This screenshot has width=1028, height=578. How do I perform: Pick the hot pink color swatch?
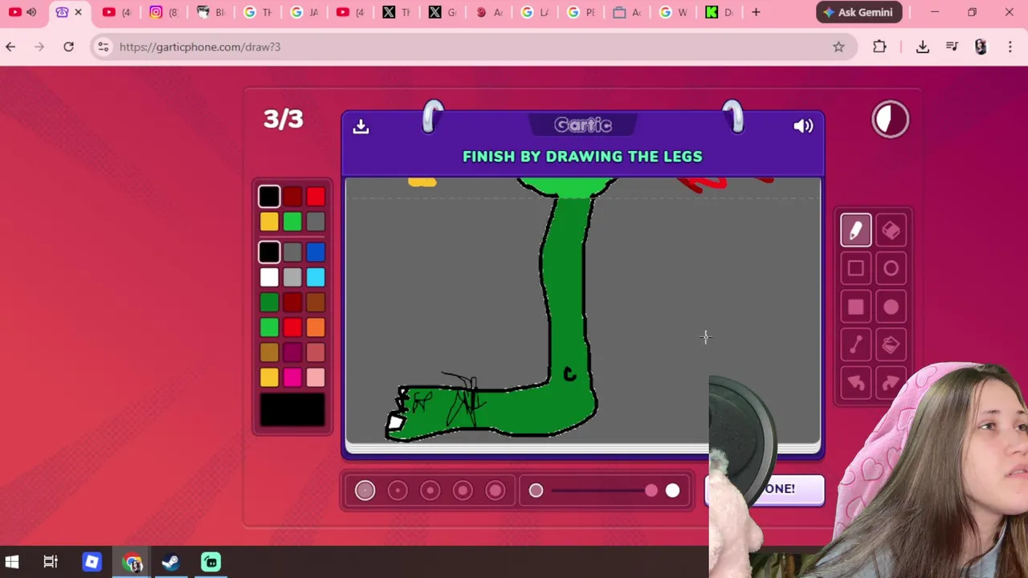[x=292, y=377]
